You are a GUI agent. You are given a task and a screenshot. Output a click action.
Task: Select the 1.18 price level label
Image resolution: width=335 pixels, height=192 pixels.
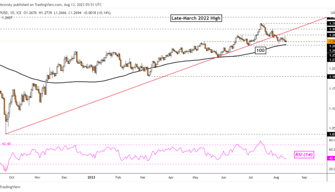(x=331, y=77)
